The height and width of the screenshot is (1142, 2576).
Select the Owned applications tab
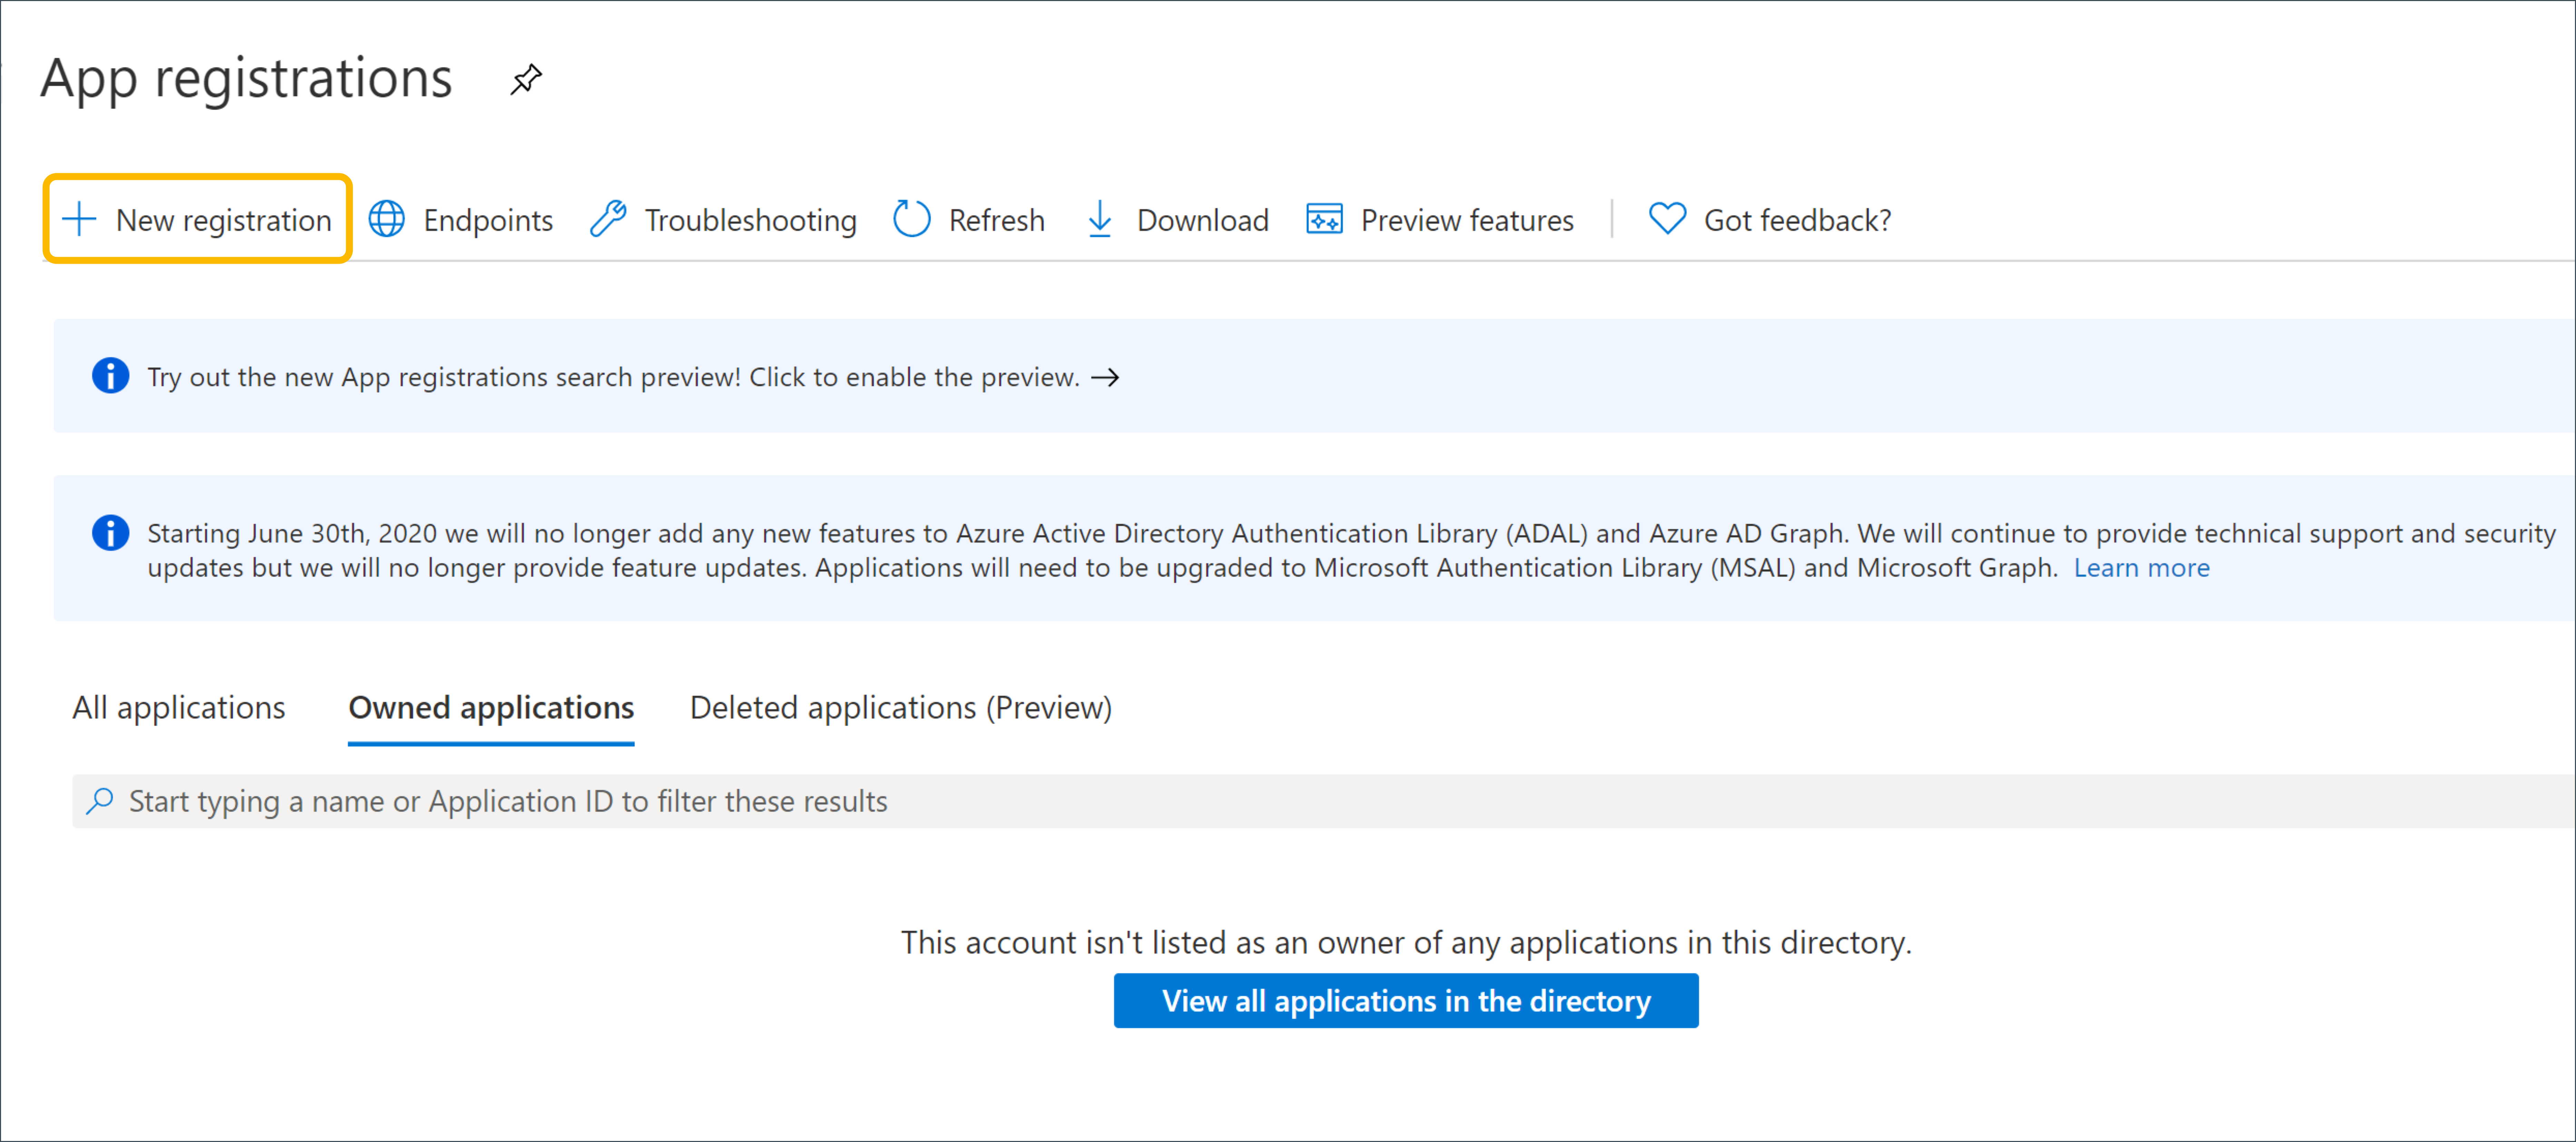tap(491, 707)
